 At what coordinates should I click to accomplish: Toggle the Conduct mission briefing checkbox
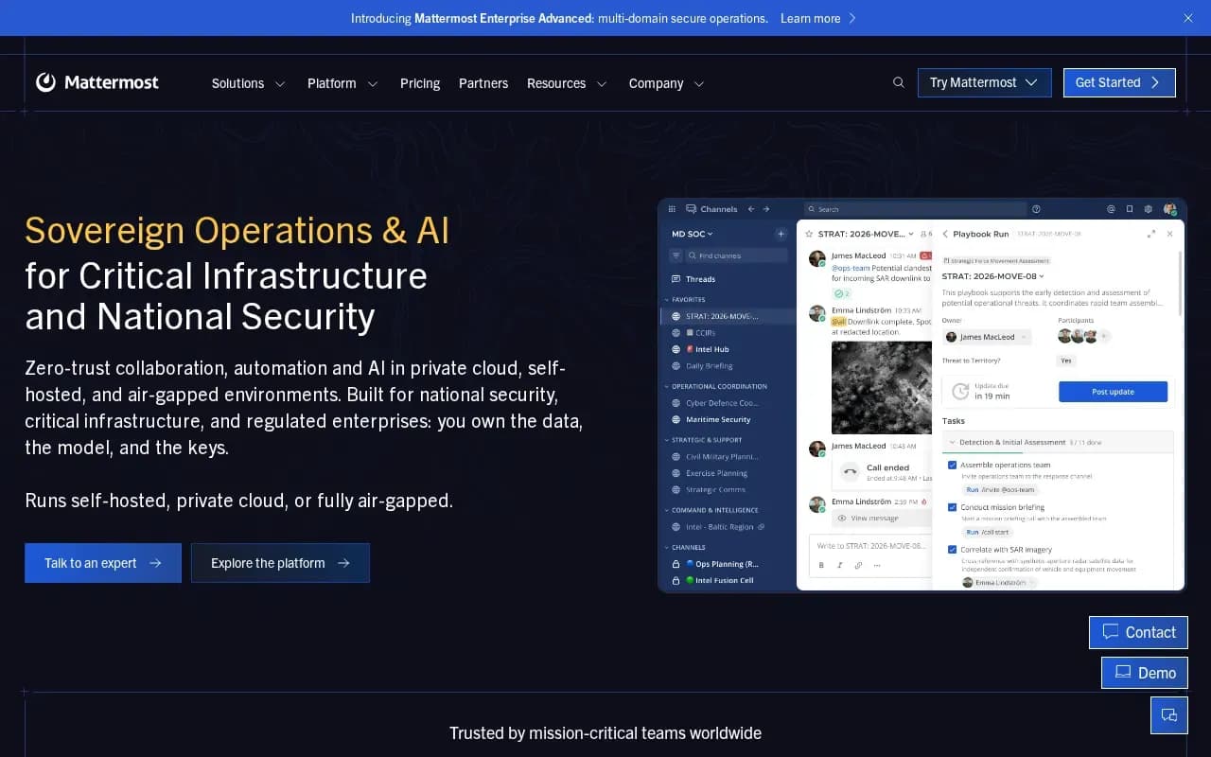tap(952, 507)
